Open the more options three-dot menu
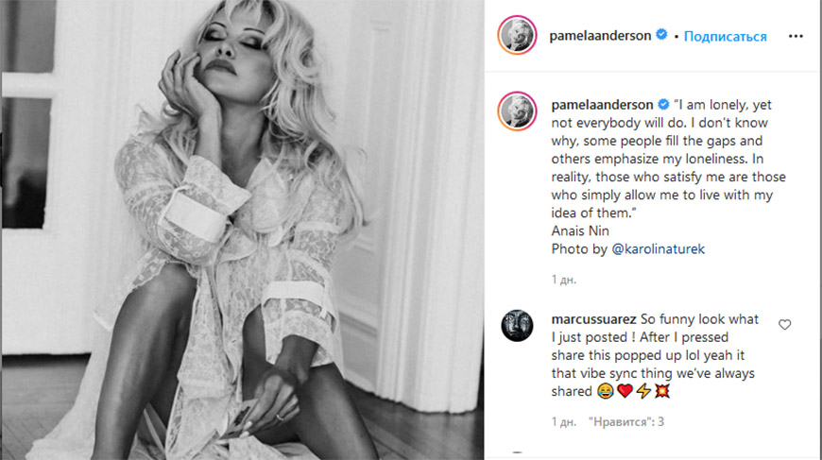The height and width of the screenshot is (460, 822). tap(796, 36)
